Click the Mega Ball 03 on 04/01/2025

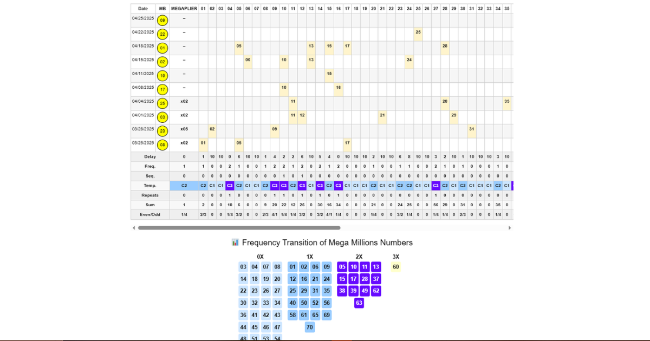(162, 117)
